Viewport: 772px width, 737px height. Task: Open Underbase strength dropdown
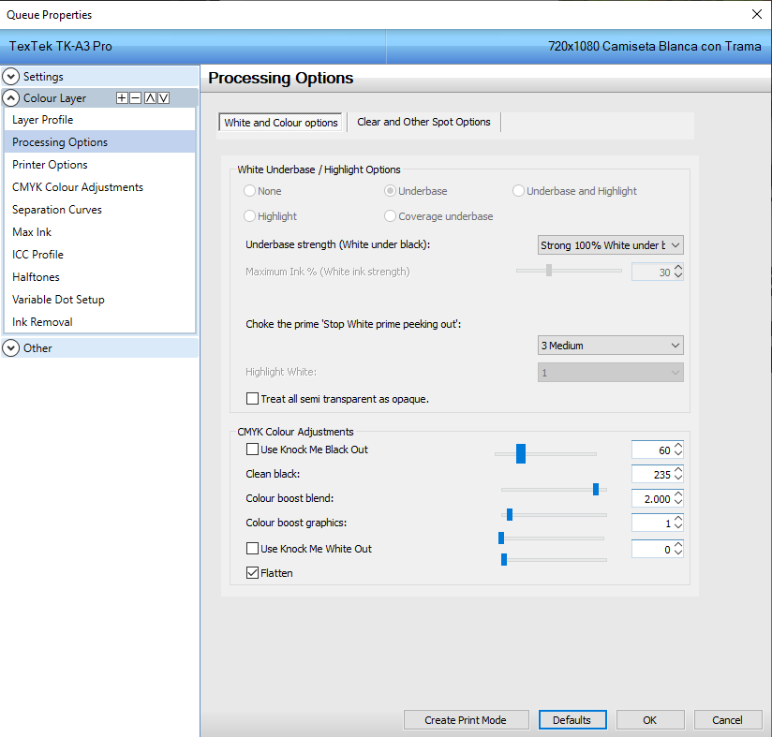pyautogui.click(x=610, y=245)
